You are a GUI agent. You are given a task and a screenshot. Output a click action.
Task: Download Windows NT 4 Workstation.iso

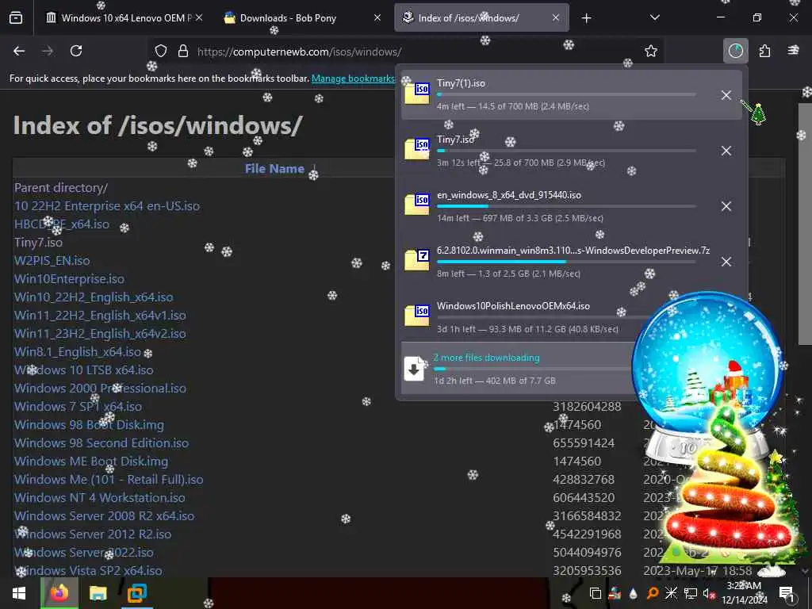pyautogui.click(x=100, y=498)
